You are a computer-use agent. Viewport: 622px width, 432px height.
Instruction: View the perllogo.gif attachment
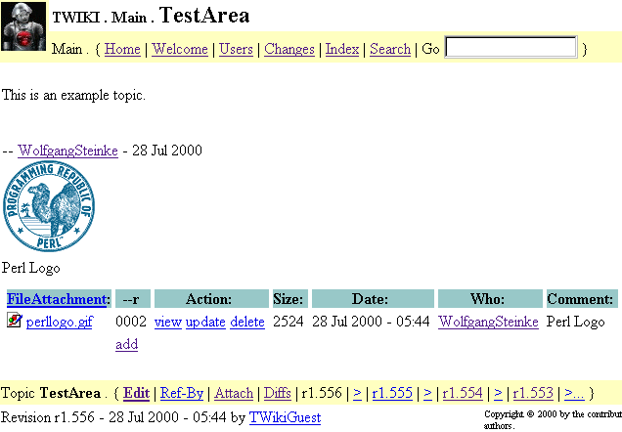pyautogui.click(x=168, y=322)
